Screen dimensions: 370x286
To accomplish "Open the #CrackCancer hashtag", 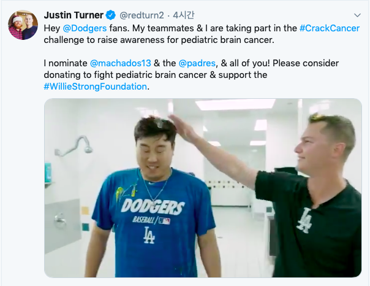I will coord(330,28).
